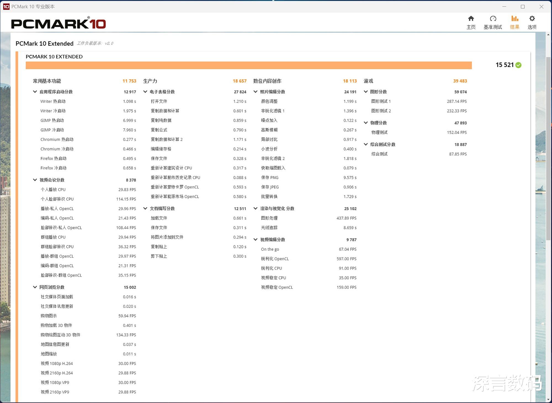Collapse the 物理分数 chevron
This screenshot has height=403, width=552.
coord(366,123)
